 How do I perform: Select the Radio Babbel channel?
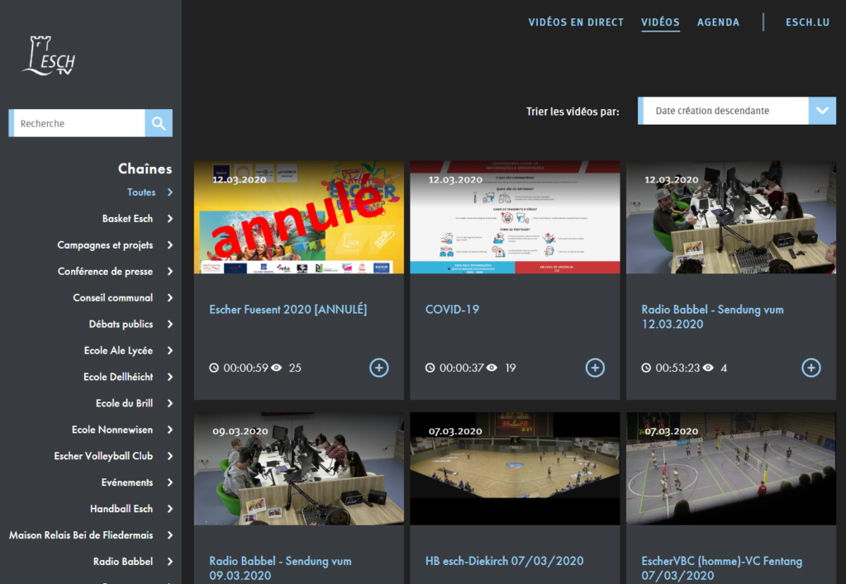click(123, 562)
